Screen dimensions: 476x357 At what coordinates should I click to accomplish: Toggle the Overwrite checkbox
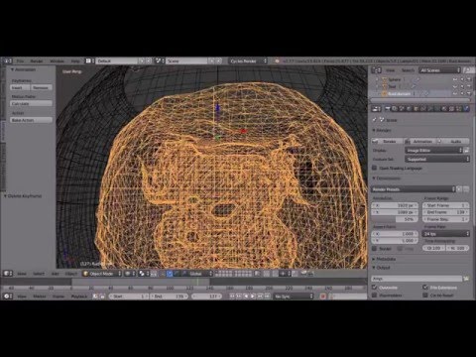tap(375, 288)
